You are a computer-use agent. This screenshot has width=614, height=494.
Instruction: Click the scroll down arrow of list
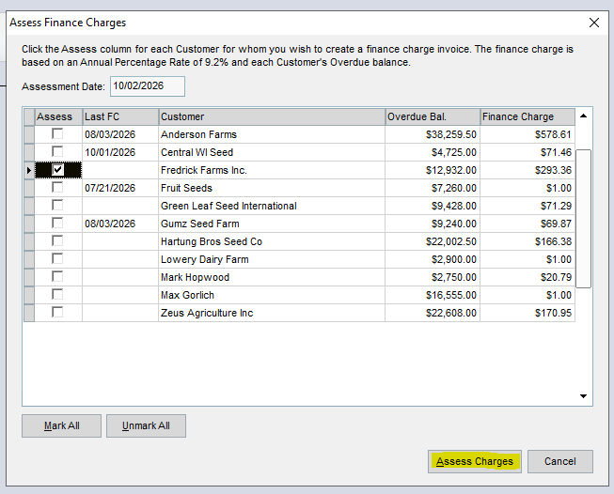tap(584, 396)
